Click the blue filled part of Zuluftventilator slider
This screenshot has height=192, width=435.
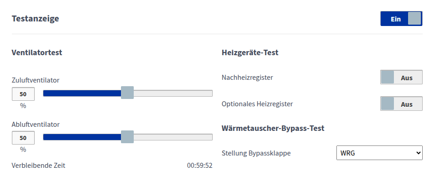[82, 93]
